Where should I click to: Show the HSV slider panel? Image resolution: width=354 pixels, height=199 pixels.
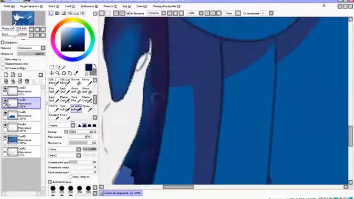64,13
